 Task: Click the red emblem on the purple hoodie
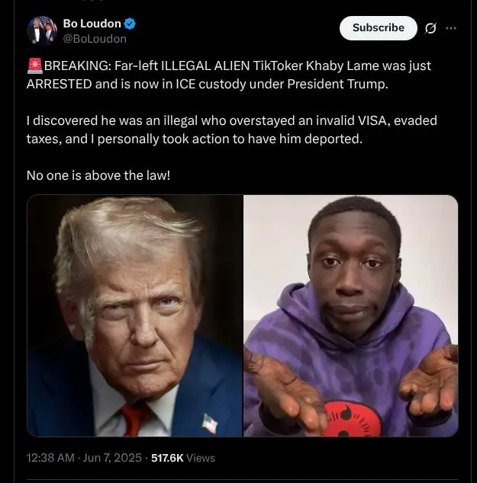[x=351, y=420]
